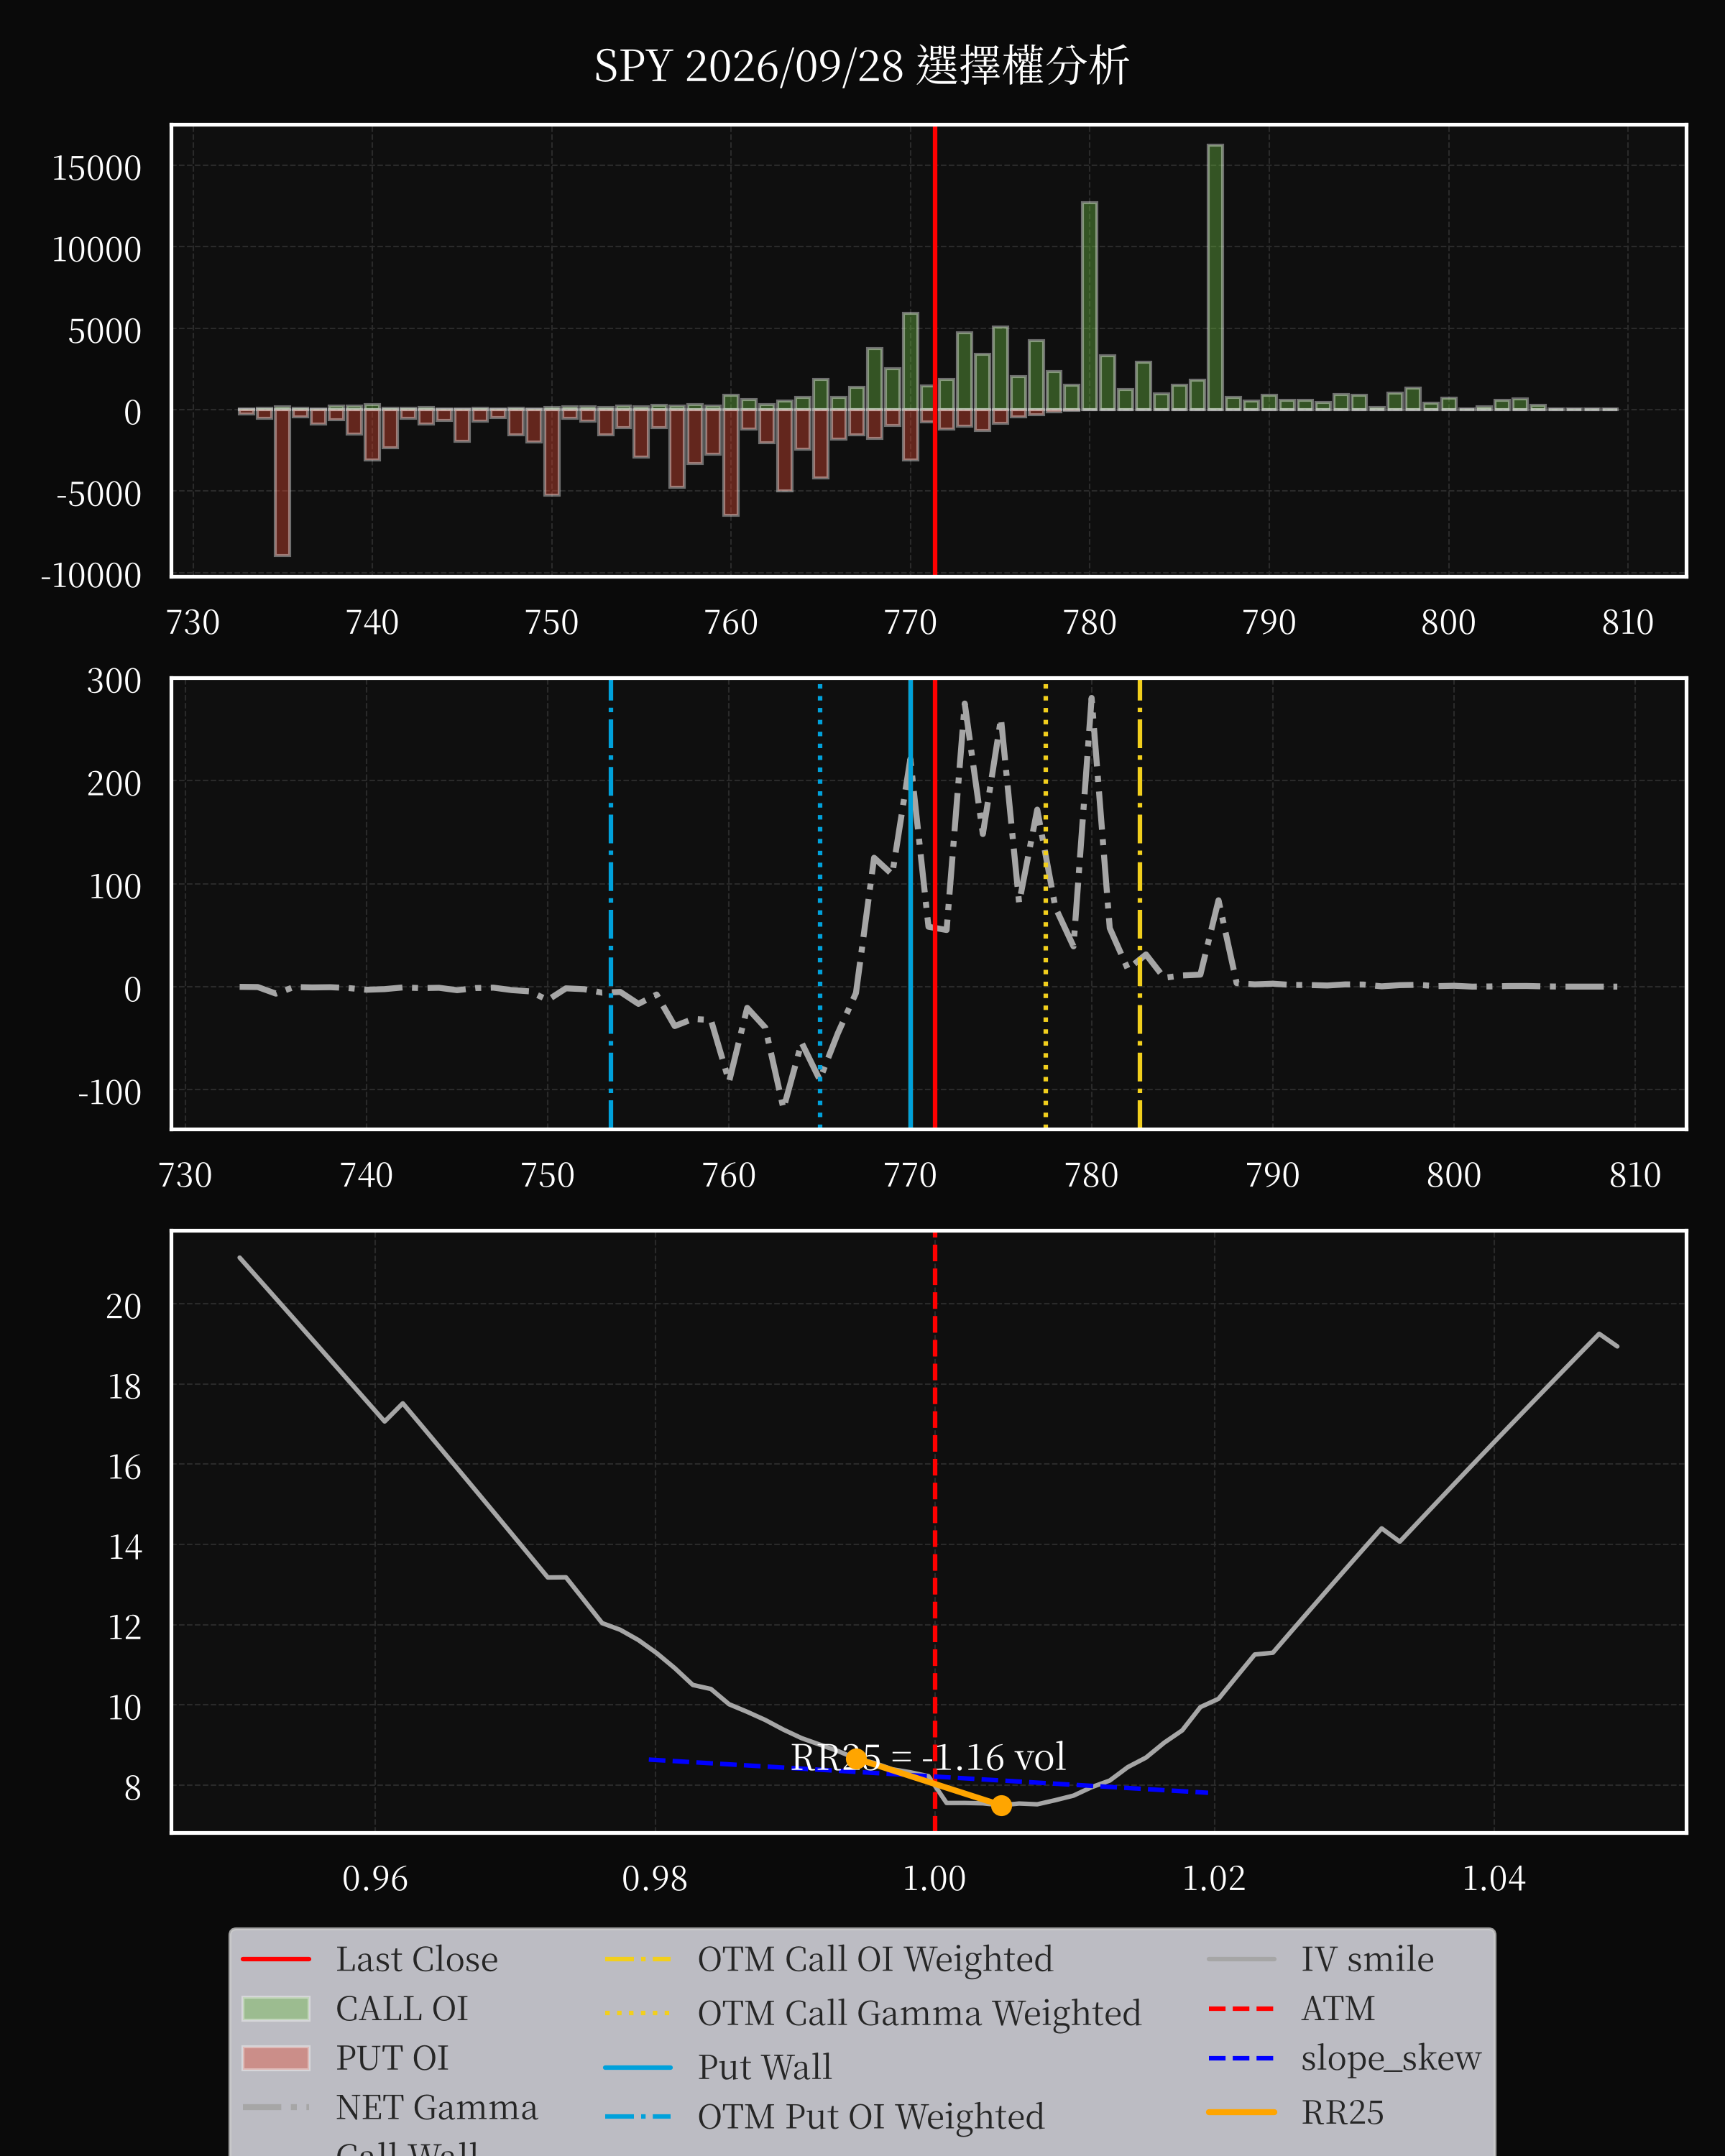The width and height of the screenshot is (1725, 2156).
Task: Click the left orange RR25 marker dot
Action: (856, 1759)
